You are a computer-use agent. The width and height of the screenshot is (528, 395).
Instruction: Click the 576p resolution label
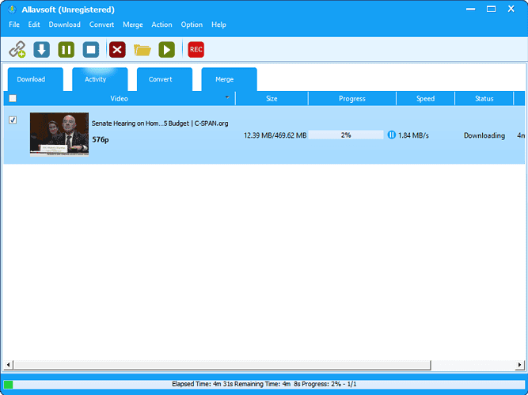pyautogui.click(x=101, y=139)
